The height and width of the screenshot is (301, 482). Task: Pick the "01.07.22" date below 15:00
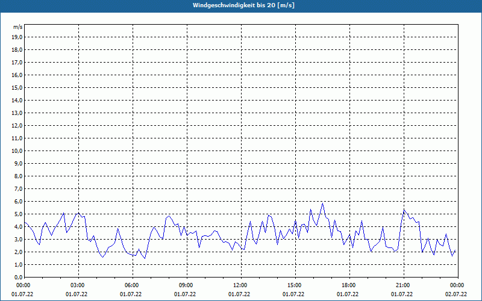(293, 294)
